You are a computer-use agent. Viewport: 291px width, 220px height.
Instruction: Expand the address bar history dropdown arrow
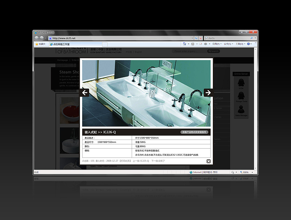[x=192, y=38]
